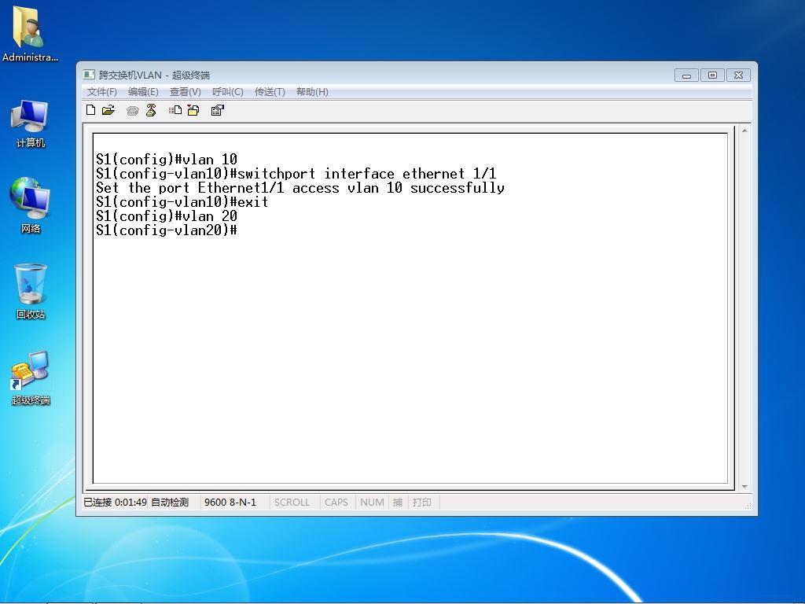805x604 pixels.
Task: Click the window resize grip corner
Action: [748, 506]
